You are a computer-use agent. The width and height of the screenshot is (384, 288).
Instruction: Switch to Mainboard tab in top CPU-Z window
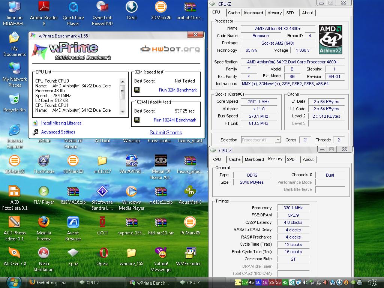pos(253,13)
